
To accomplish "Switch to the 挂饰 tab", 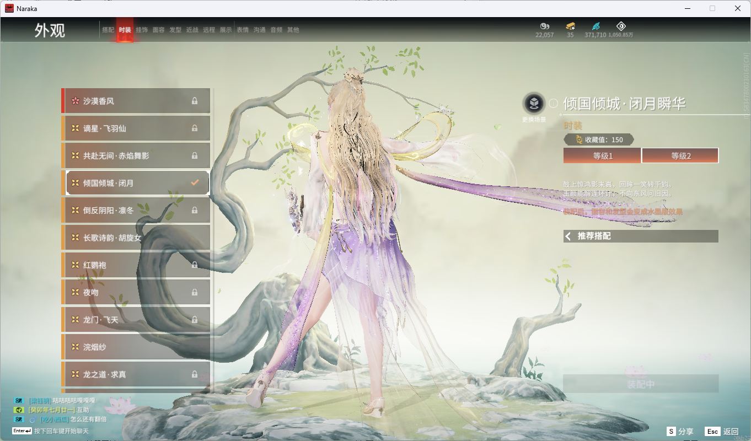I will tap(142, 30).
